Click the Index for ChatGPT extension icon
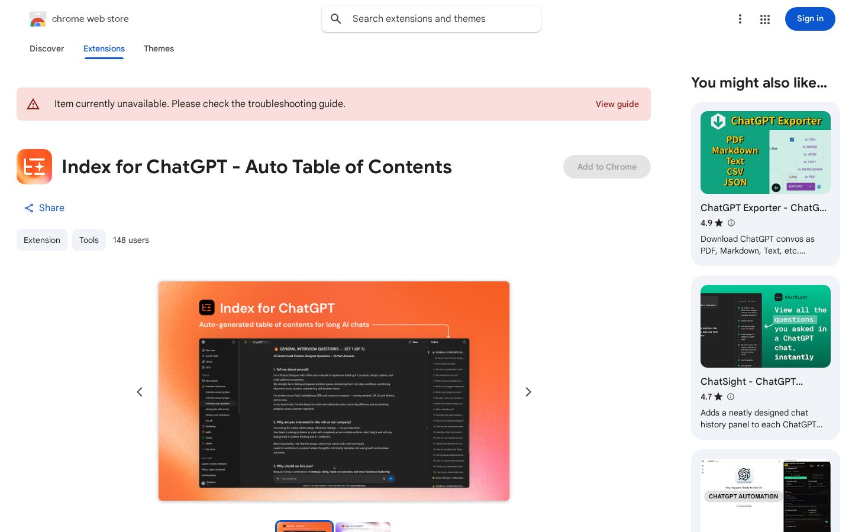The height and width of the screenshot is (532, 852). pyautogui.click(x=34, y=167)
